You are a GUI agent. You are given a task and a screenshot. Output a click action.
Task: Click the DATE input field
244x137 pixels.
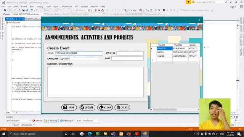[x=127, y=59]
